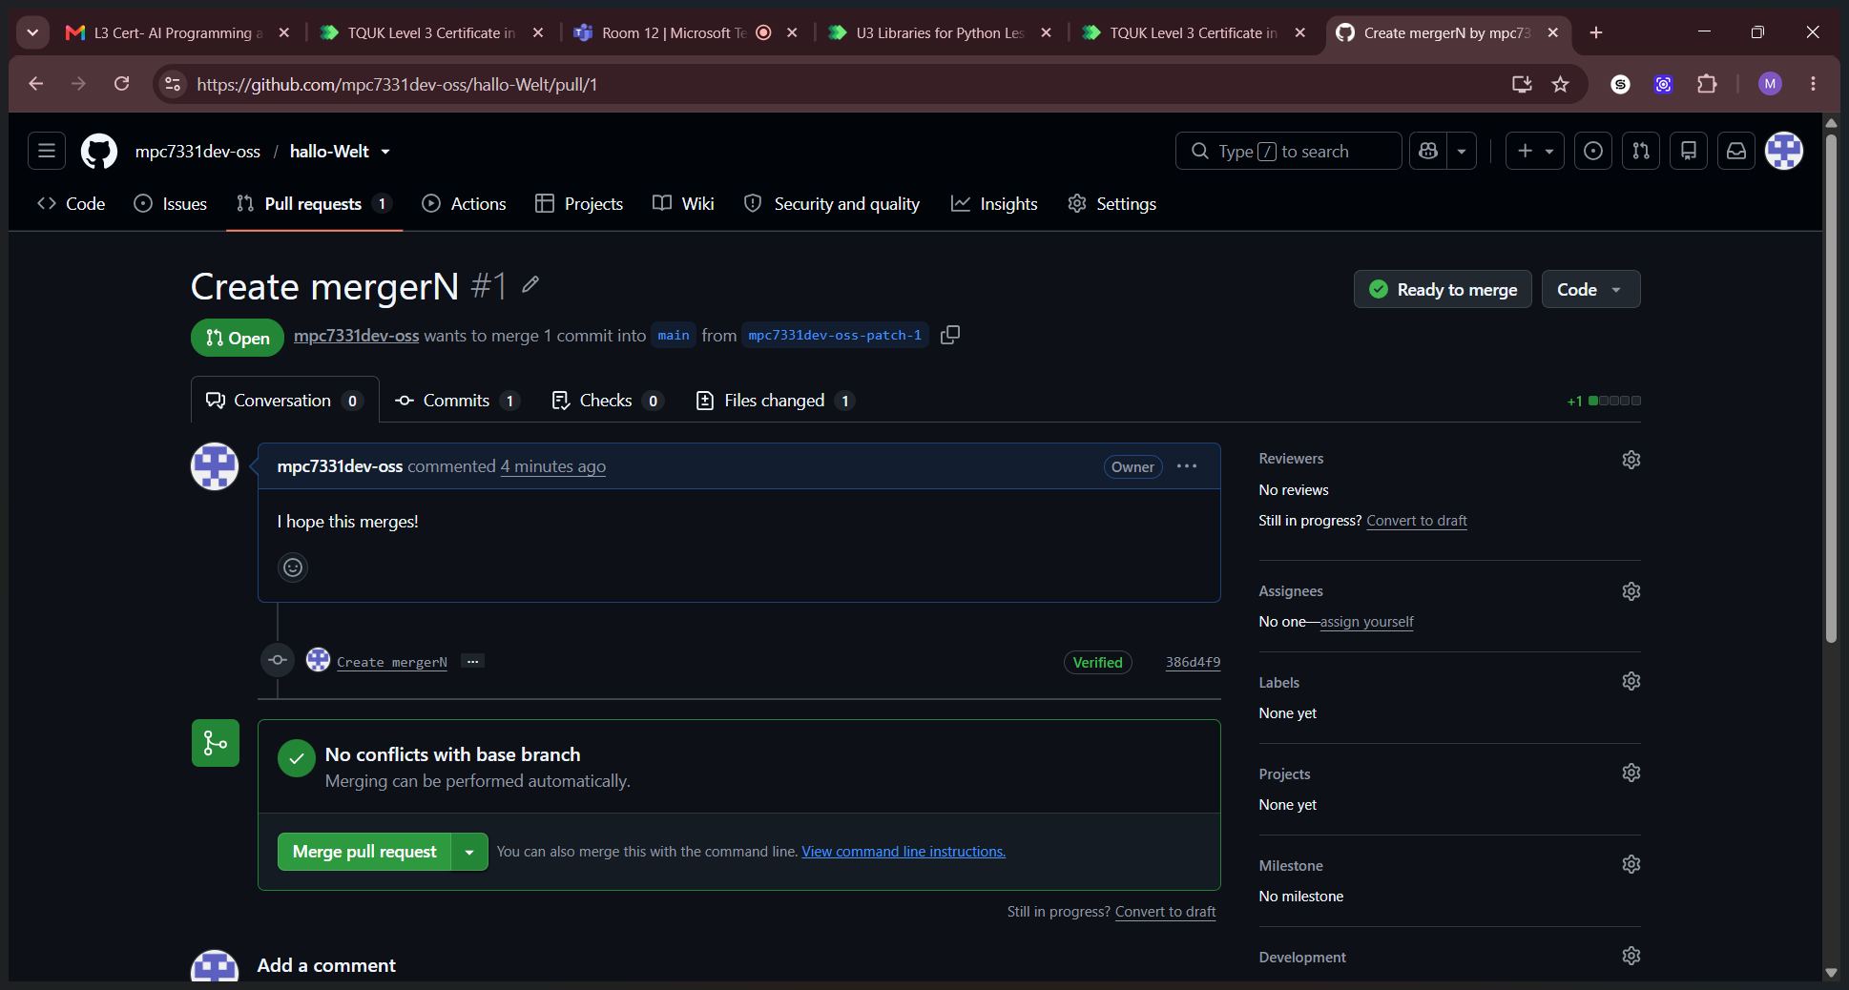Click the +1 diffstat bar
Image resolution: width=1849 pixels, height=990 pixels.
point(1604,401)
